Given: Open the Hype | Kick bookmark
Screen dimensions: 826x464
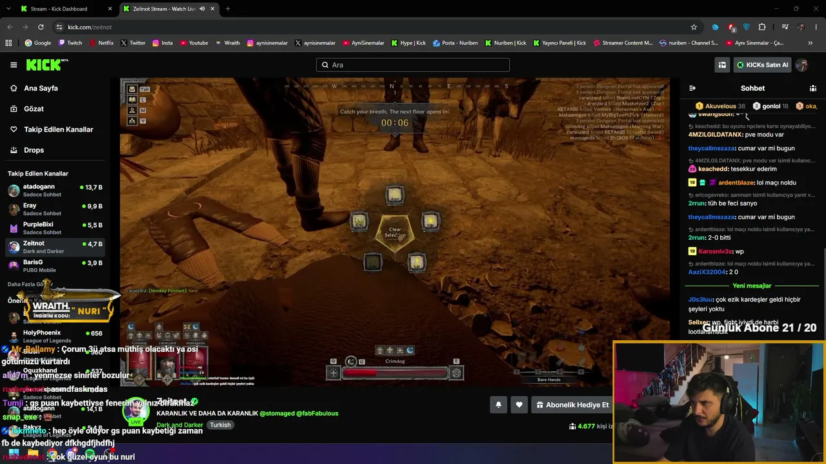Looking at the screenshot, I should point(408,43).
